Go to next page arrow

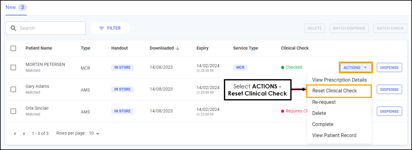click(x=24, y=134)
